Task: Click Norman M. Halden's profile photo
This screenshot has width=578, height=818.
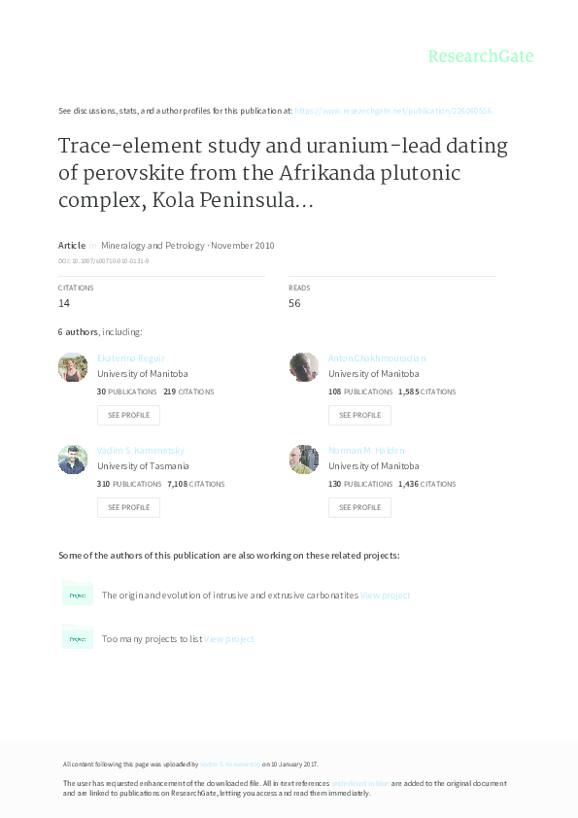Action: point(304,460)
